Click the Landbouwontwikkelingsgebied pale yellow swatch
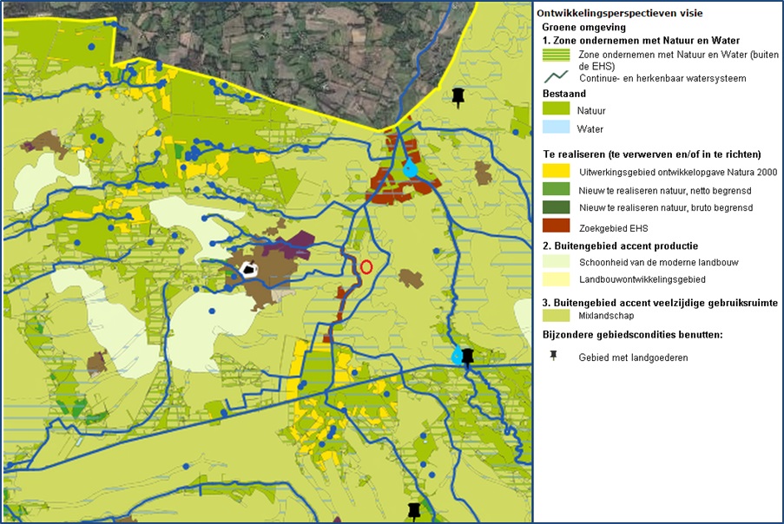Viewport: 784px width, 524px height. 556,278
